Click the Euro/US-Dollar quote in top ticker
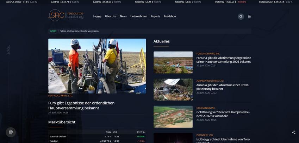 coord(21,2)
